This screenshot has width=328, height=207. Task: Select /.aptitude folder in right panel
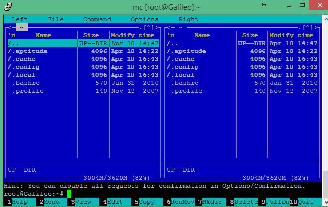242,51
